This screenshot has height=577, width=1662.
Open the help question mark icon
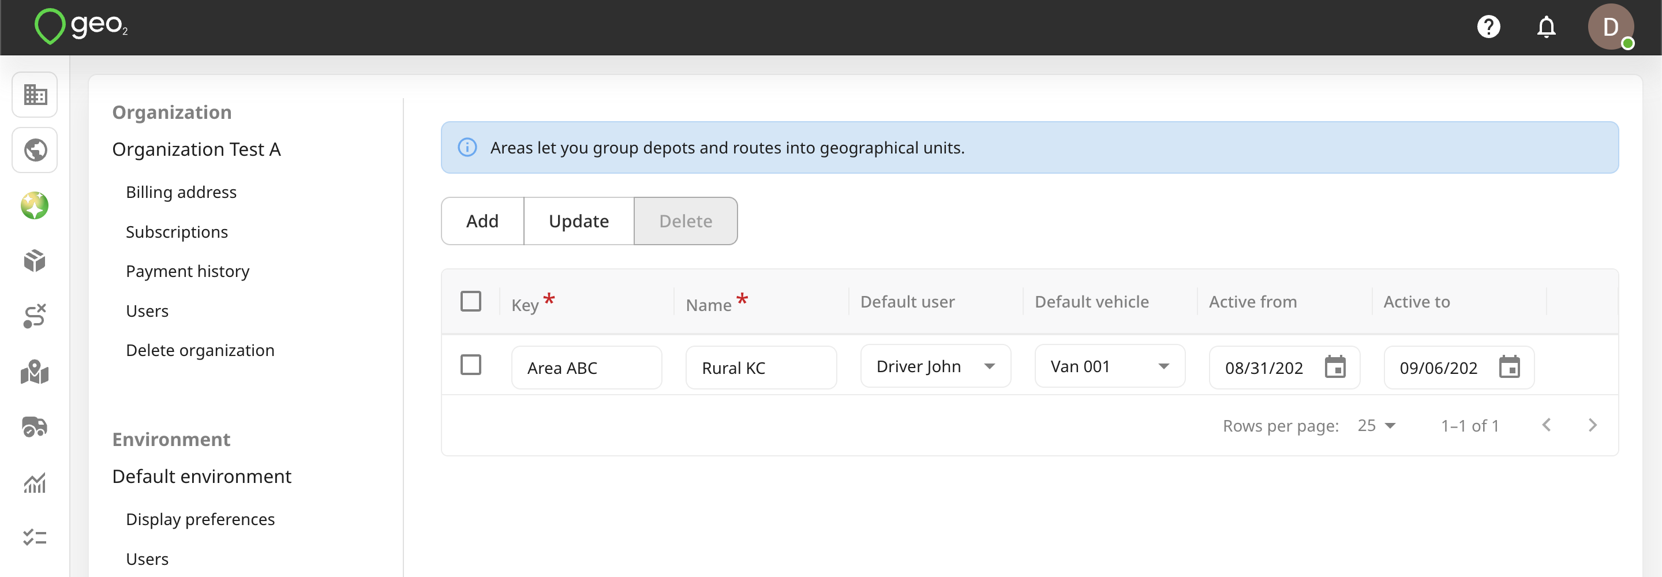pos(1488,27)
